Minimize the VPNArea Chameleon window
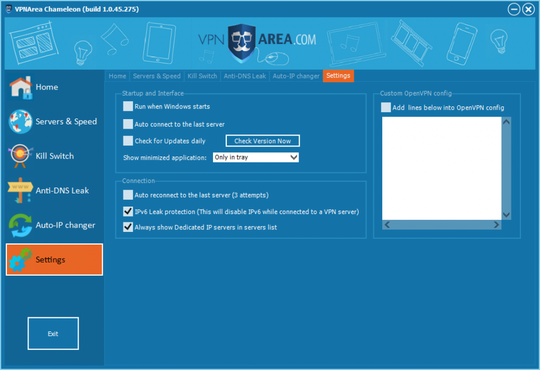Screen dimensions: 540x370 [514, 9]
